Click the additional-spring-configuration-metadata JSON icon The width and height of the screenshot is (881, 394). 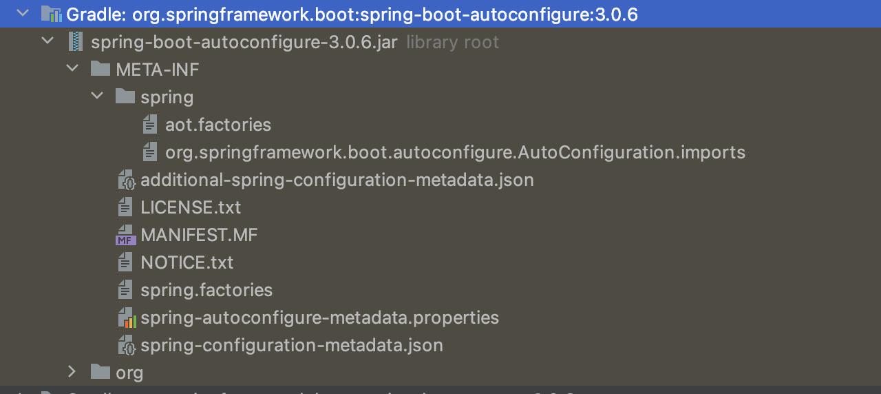tap(127, 180)
